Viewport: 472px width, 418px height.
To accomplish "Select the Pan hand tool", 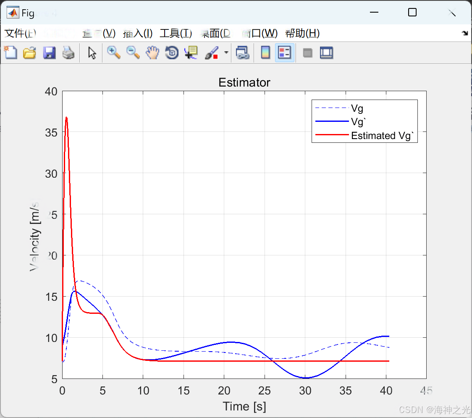I will 152,53.
